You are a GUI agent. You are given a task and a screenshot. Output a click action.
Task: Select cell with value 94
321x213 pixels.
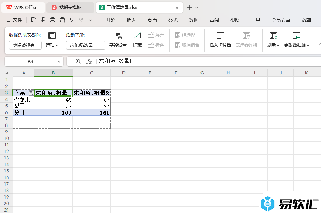92,106
